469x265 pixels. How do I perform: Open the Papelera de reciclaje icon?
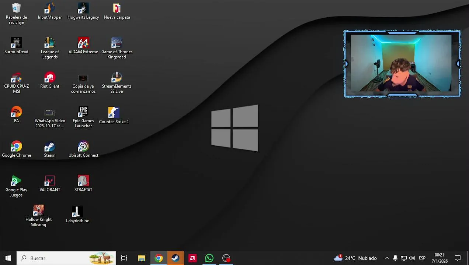(16, 14)
